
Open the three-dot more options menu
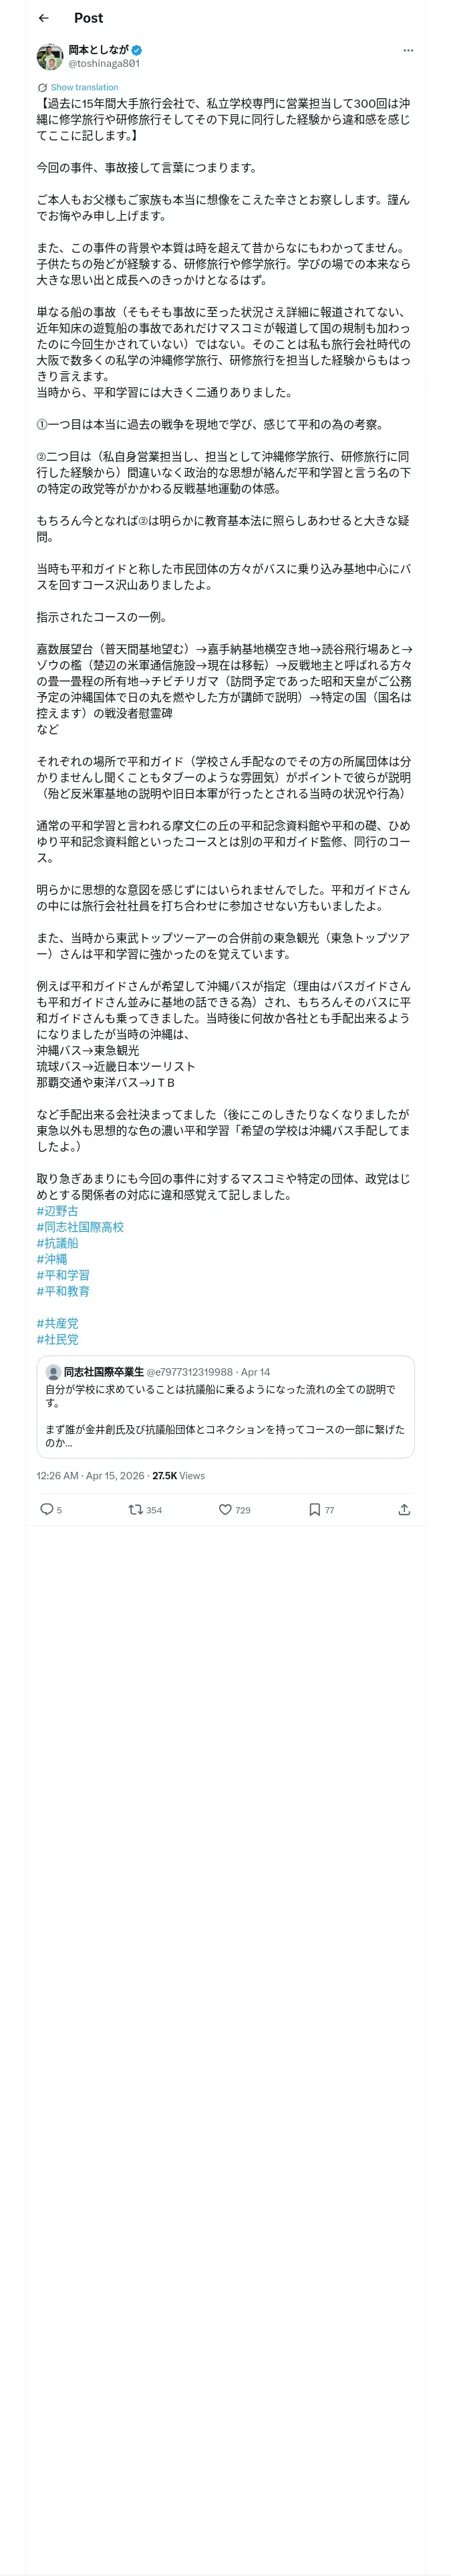(x=407, y=50)
